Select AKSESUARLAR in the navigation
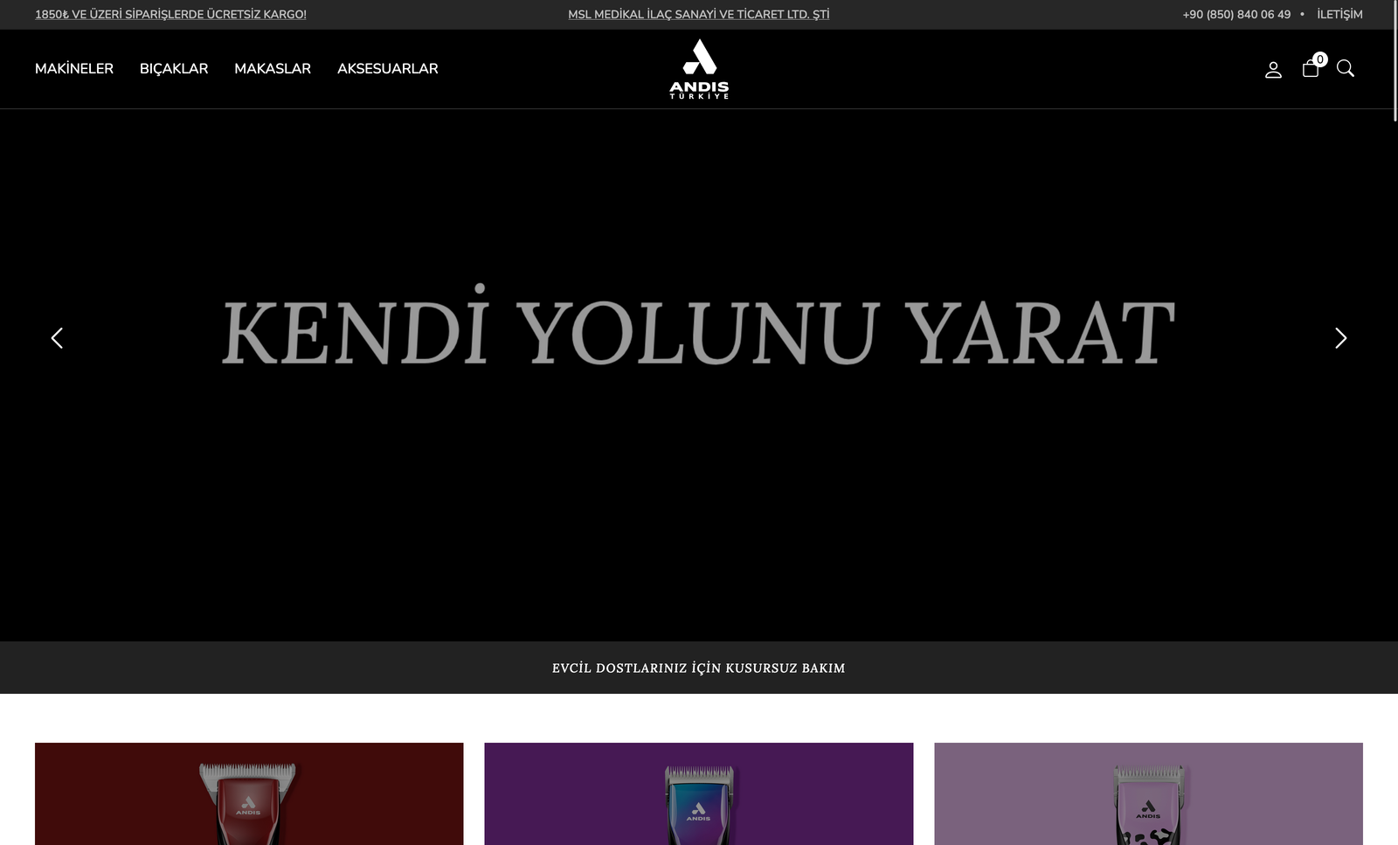 (387, 69)
